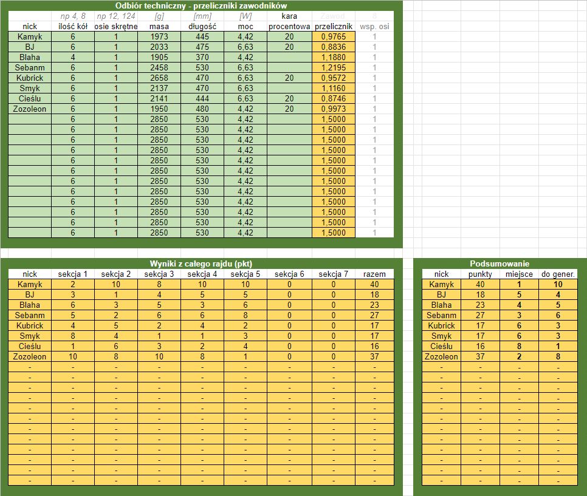
Task: Click Kamyk's miejsce value in Podsumowanie
Action: (x=519, y=284)
